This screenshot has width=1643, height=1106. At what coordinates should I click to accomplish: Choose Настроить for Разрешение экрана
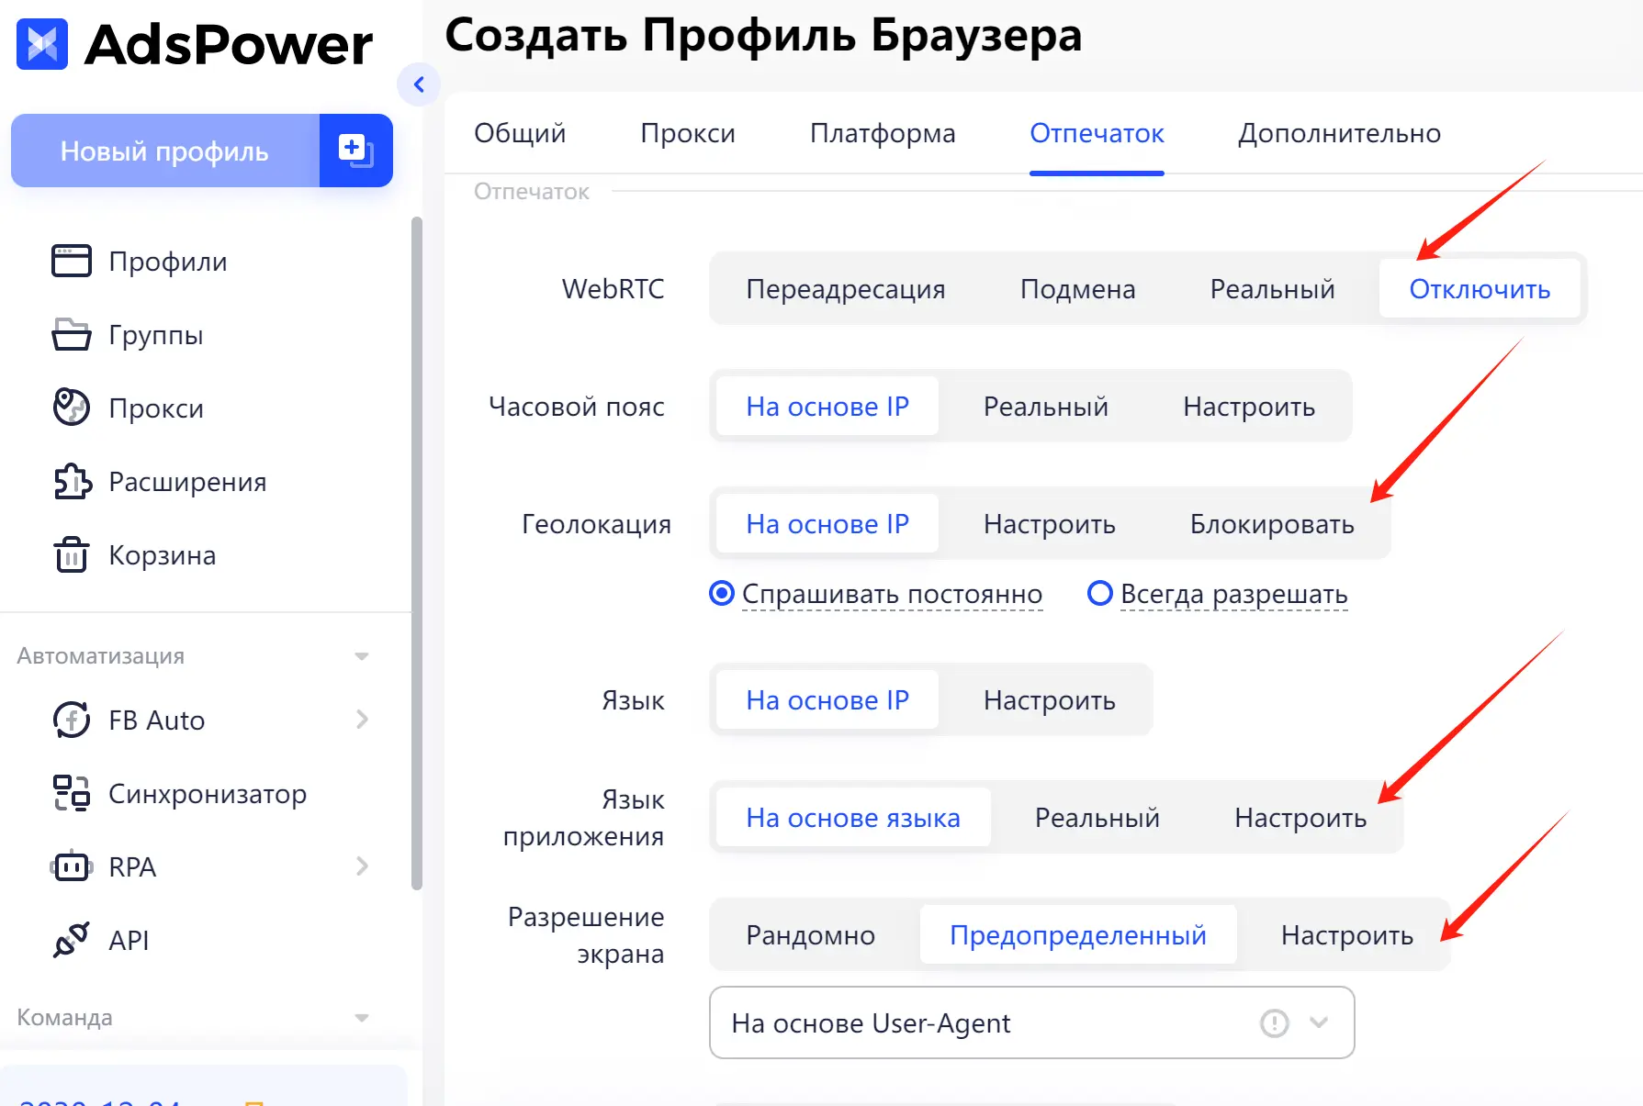[x=1346, y=935]
